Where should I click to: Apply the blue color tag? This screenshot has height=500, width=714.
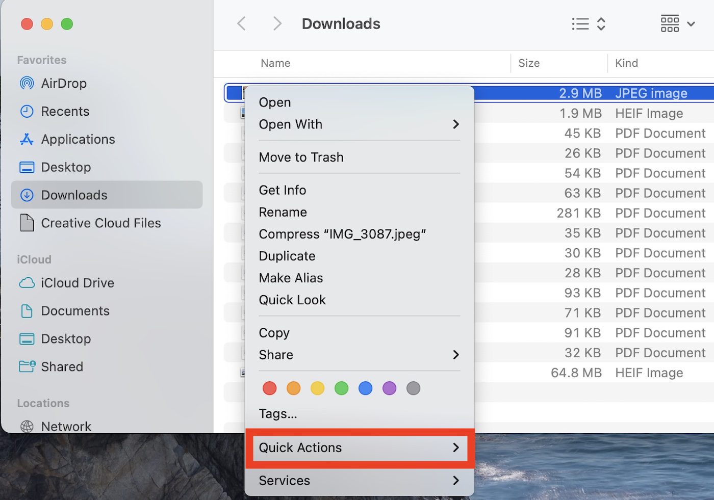(x=365, y=388)
